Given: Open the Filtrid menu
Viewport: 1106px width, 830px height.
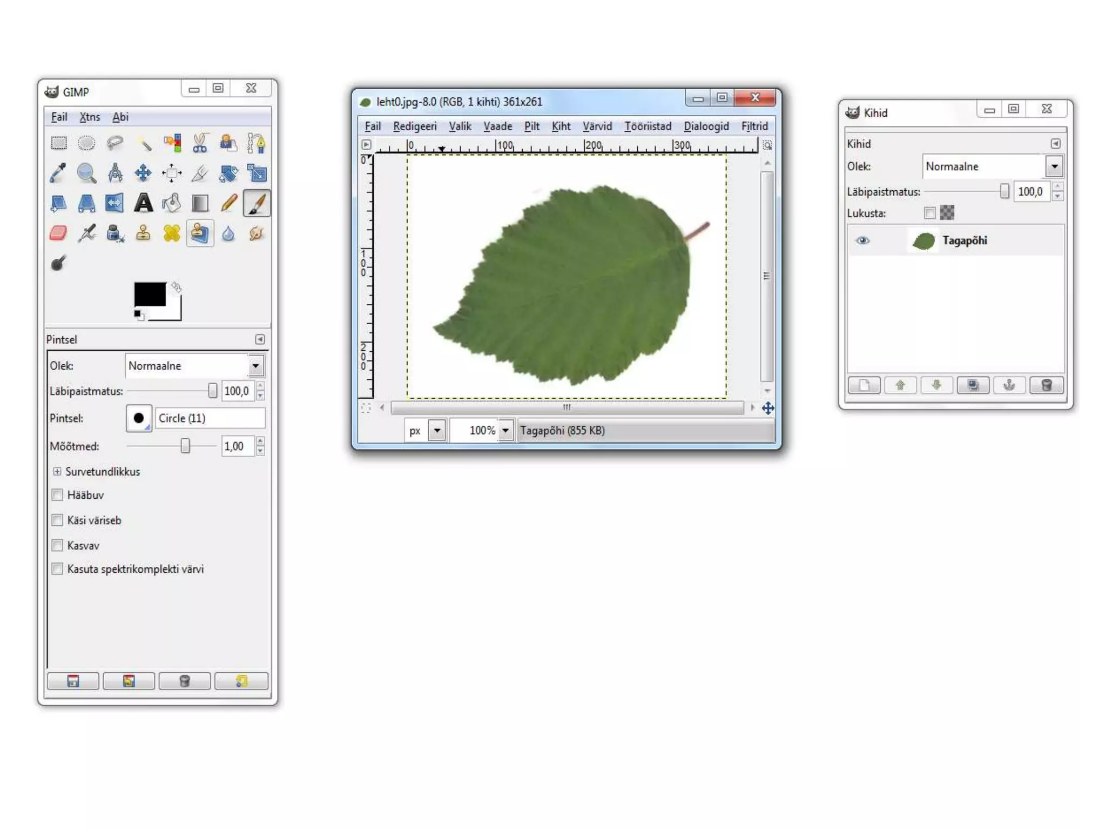Looking at the screenshot, I should pos(754,126).
